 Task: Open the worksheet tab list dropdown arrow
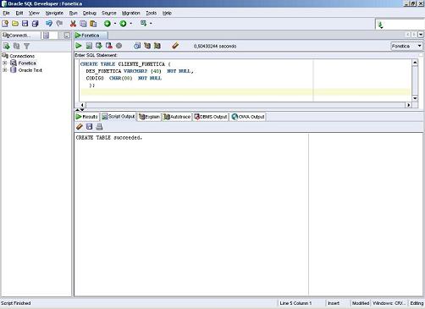click(421, 35)
